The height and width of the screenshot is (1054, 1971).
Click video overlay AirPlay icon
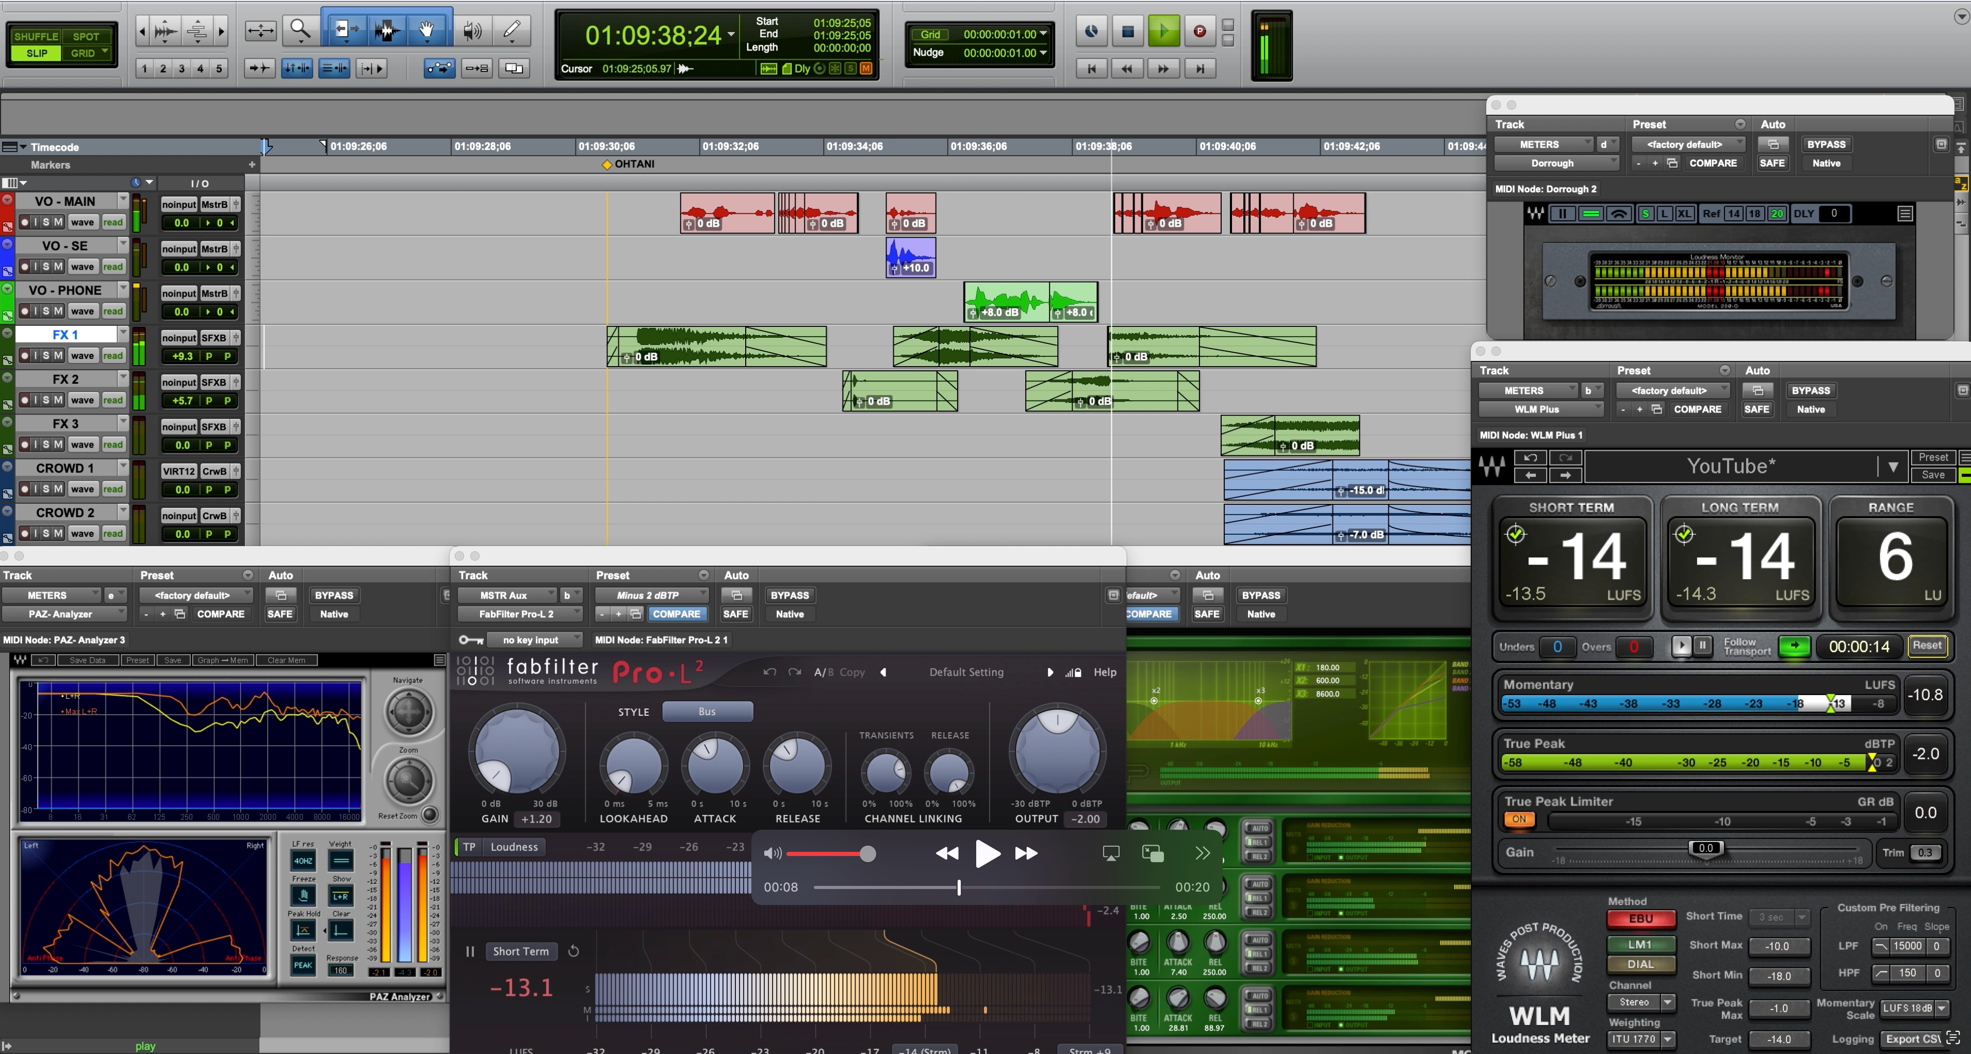point(1111,853)
